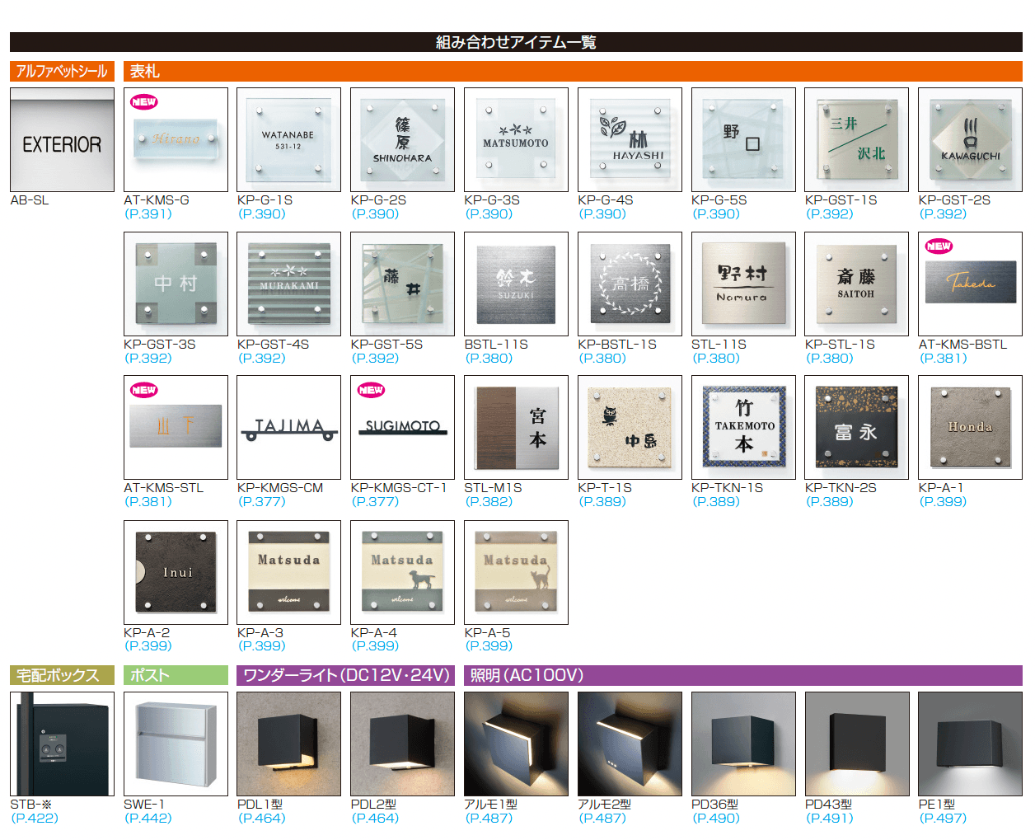Click the NEW badge on Takeda nameplate
This screenshot has height=840, width=1035.
click(x=939, y=246)
